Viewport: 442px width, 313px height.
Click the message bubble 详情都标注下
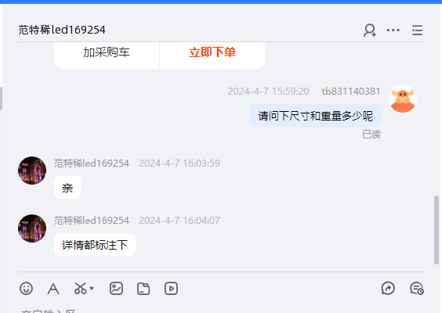(95, 245)
